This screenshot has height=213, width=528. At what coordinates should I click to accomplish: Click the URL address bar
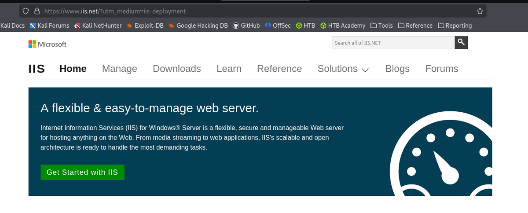pos(253,11)
